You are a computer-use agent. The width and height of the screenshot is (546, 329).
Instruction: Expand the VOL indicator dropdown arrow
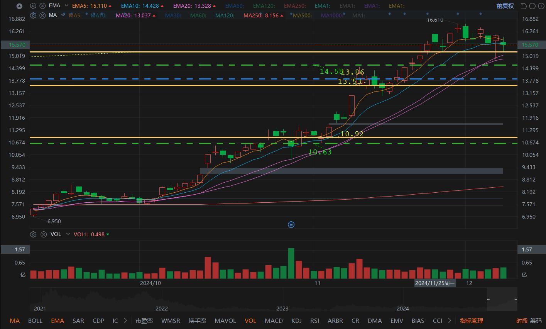[x=68, y=234]
